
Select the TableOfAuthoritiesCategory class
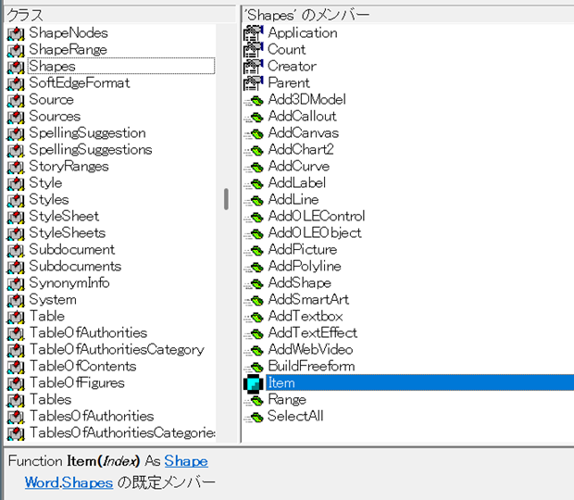pyautogui.click(x=118, y=349)
